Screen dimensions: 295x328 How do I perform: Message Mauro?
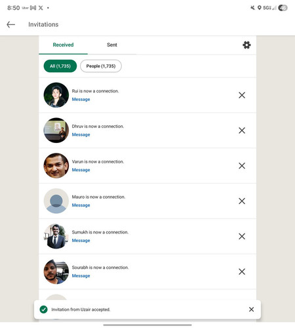point(81,205)
